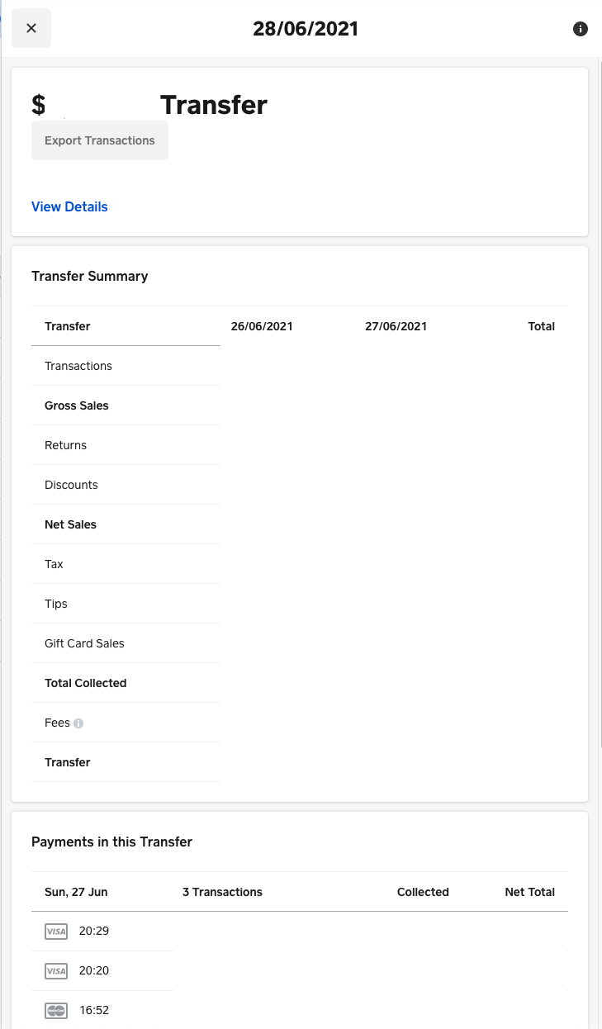
Task: Click the Gift Card Sales row
Action: coord(84,643)
